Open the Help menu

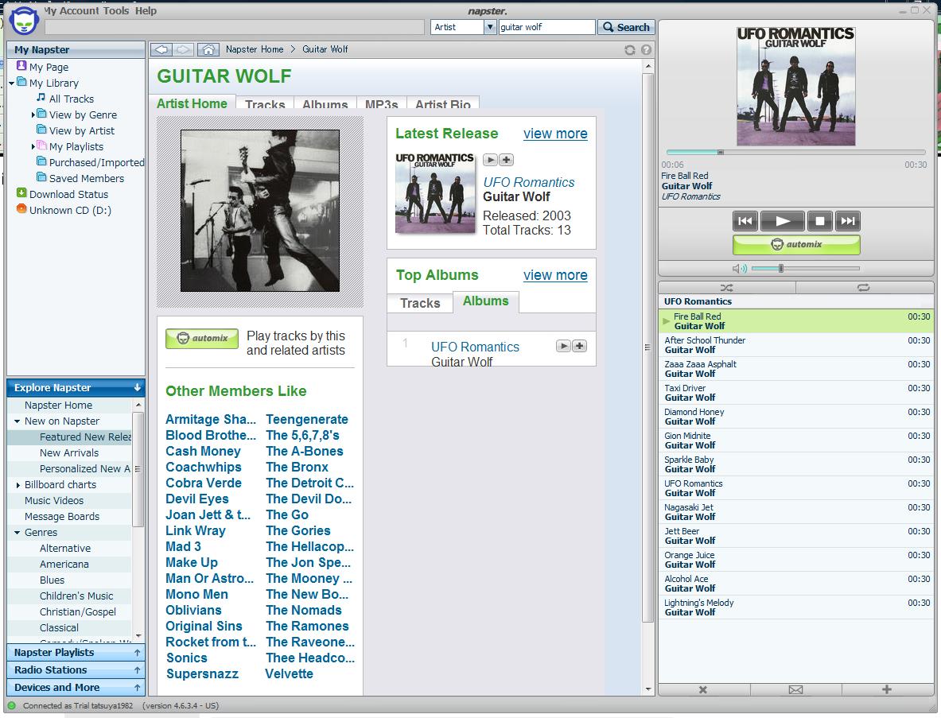(x=146, y=11)
